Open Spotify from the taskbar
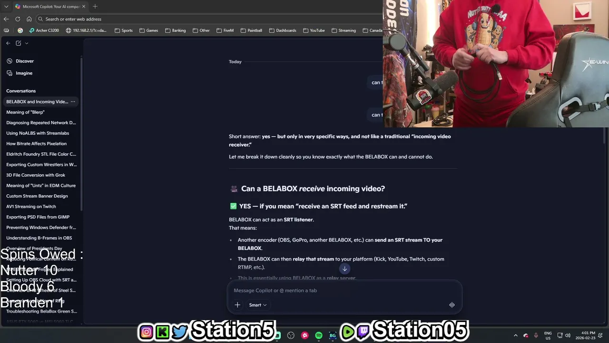Image resolution: width=609 pixels, height=343 pixels. coord(319,335)
